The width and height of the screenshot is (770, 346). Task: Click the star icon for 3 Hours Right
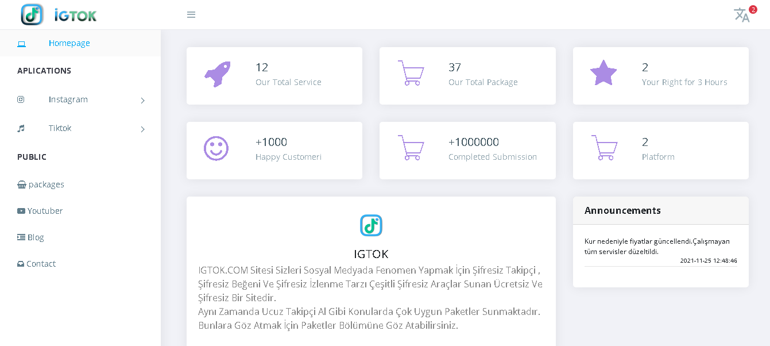[x=603, y=73]
